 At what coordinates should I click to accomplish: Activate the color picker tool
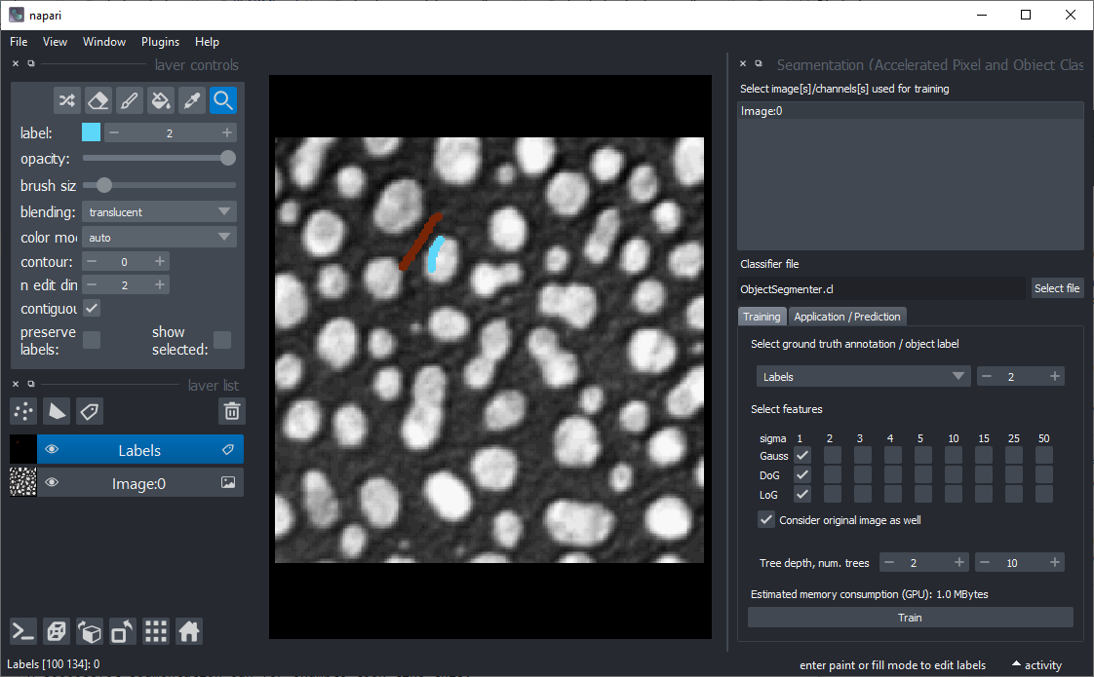[191, 100]
